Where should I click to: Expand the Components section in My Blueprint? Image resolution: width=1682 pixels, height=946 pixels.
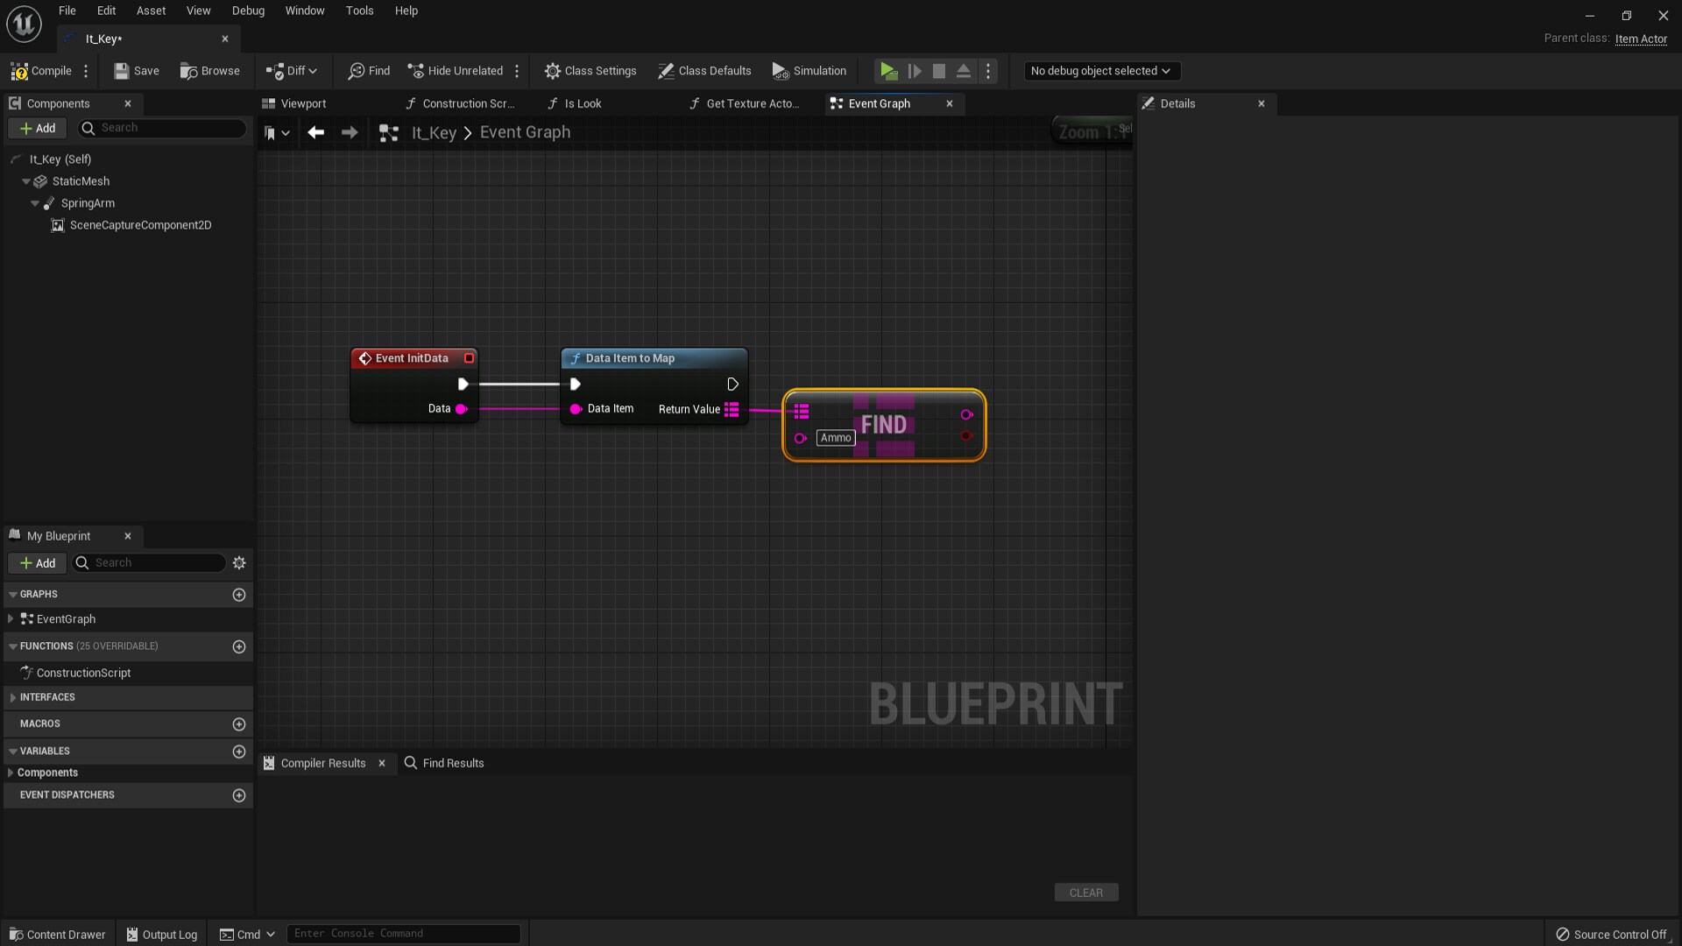click(12, 772)
